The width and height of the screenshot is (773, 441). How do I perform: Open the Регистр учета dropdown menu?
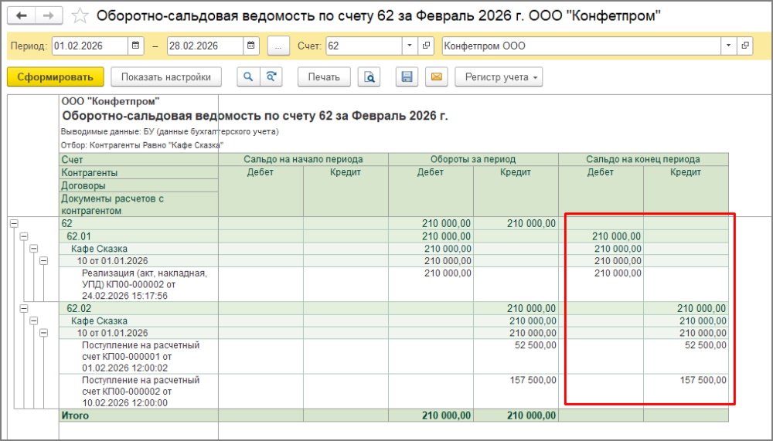tap(499, 76)
